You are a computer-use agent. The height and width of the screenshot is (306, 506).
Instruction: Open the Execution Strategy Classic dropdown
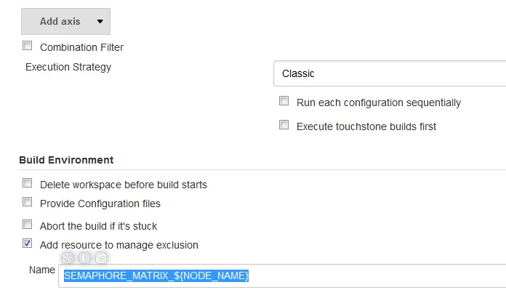point(389,73)
